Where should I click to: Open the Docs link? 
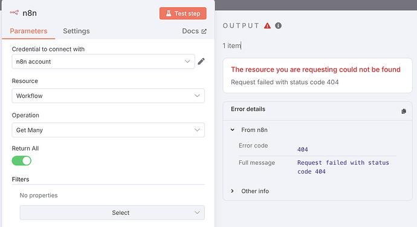(194, 31)
